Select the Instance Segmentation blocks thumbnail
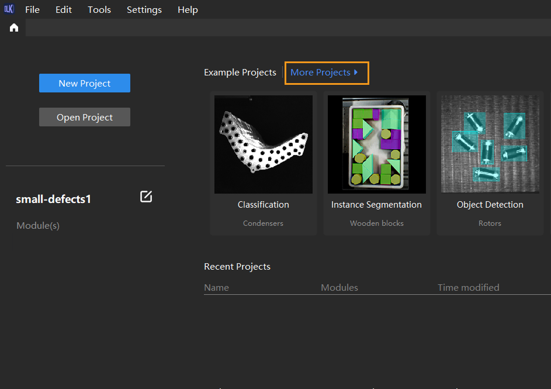 pos(376,144)
